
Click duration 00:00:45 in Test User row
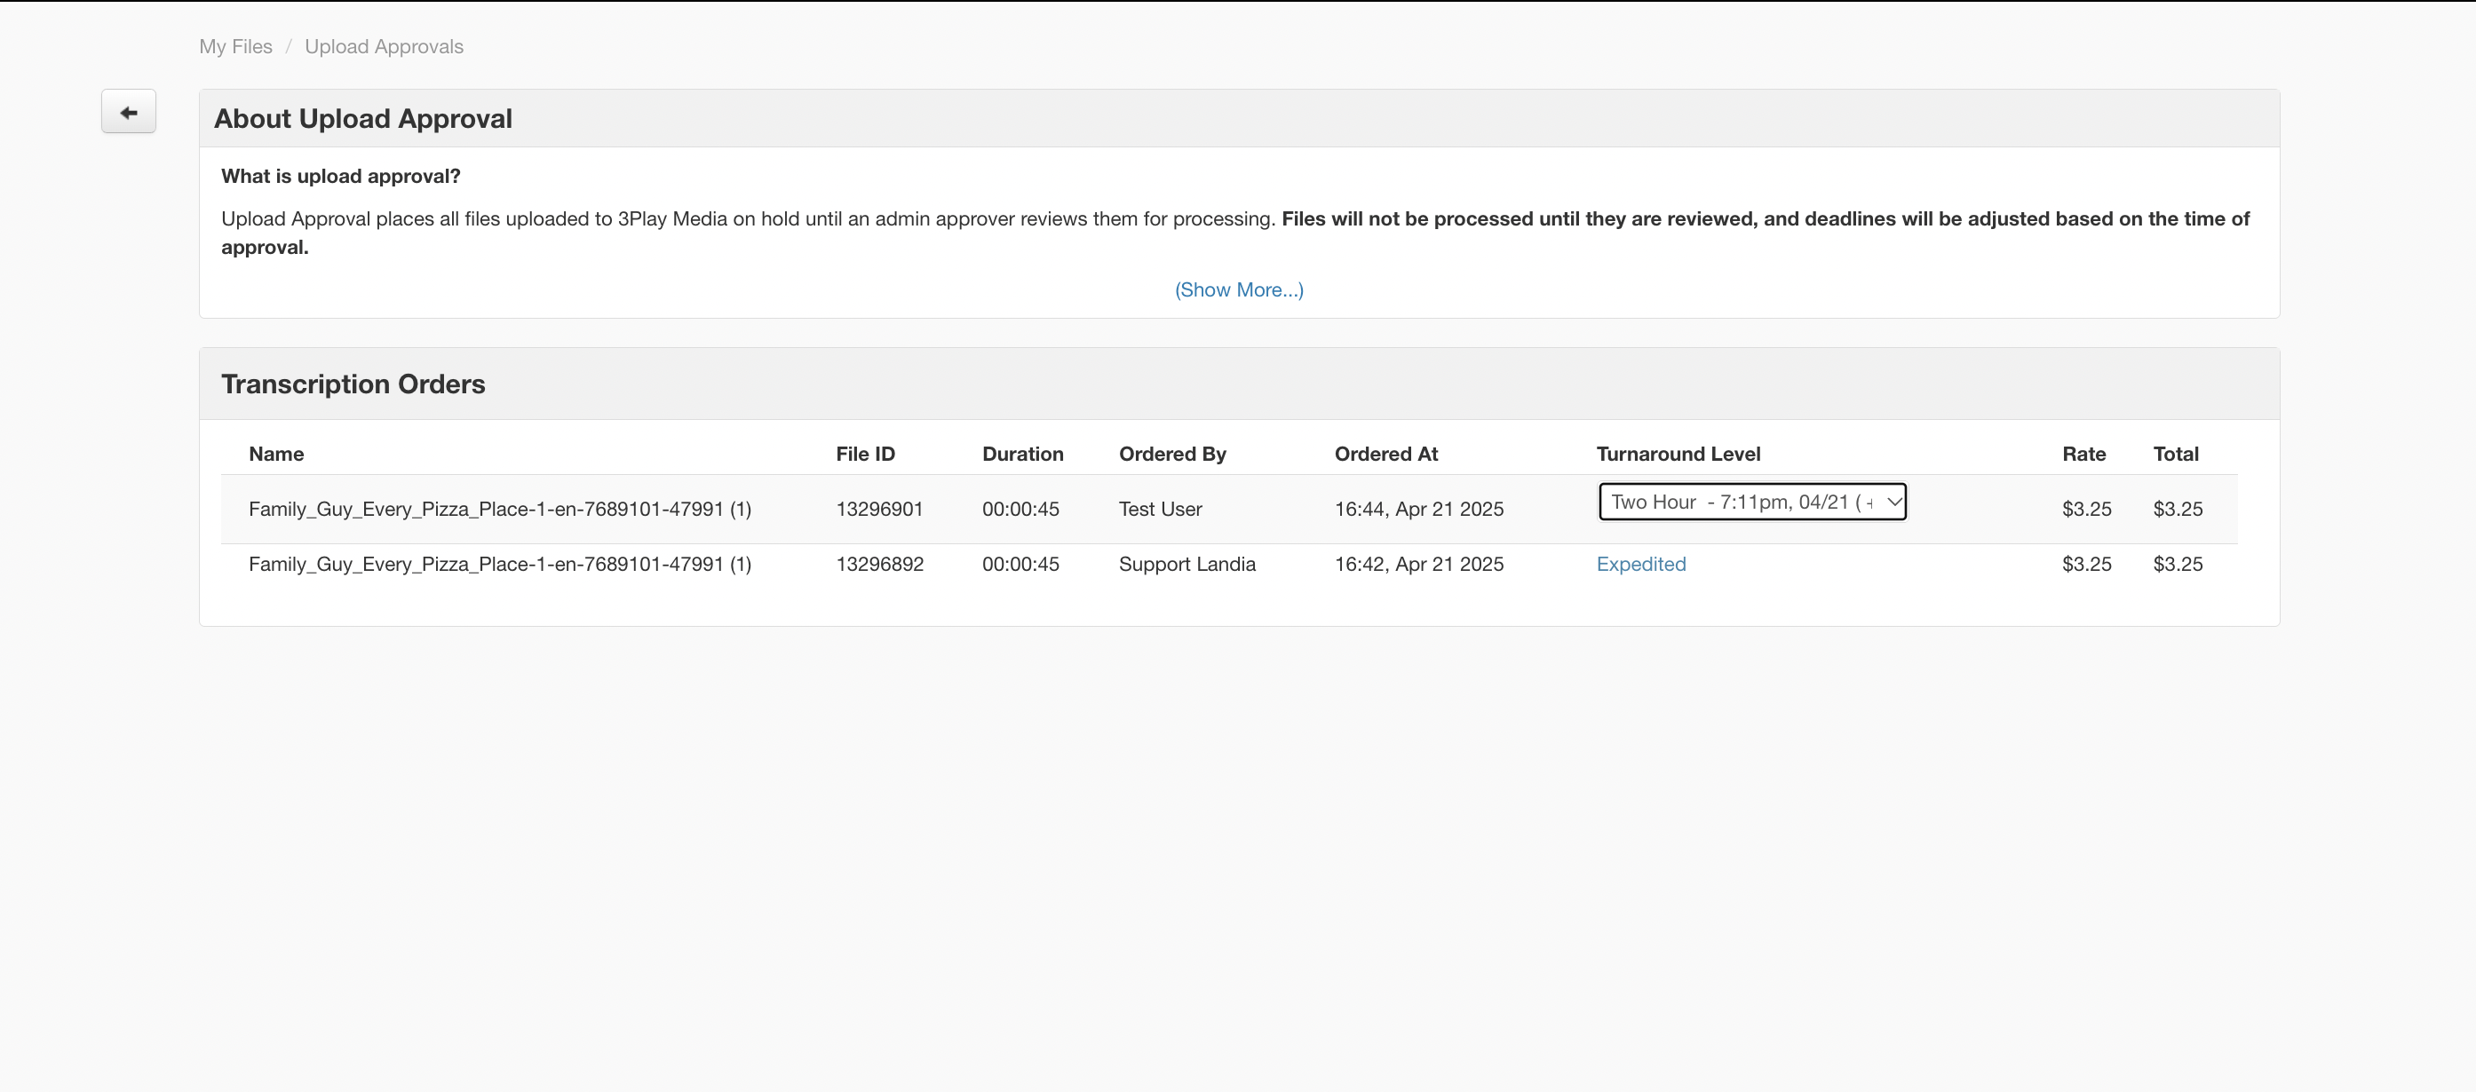coord(1020,510)
